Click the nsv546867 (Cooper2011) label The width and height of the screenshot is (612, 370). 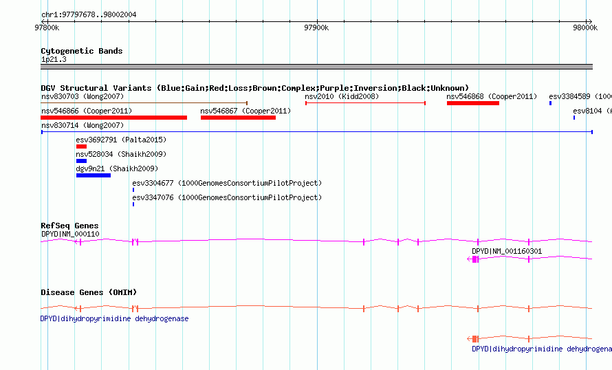coord(245,111)
